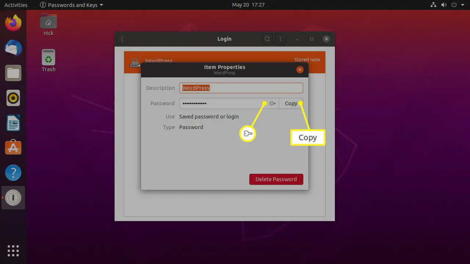The height and width of the screenshot is (264, 470).
Task: Launch Thunderbird mail from dock
Action: click(x=13, y=48)
